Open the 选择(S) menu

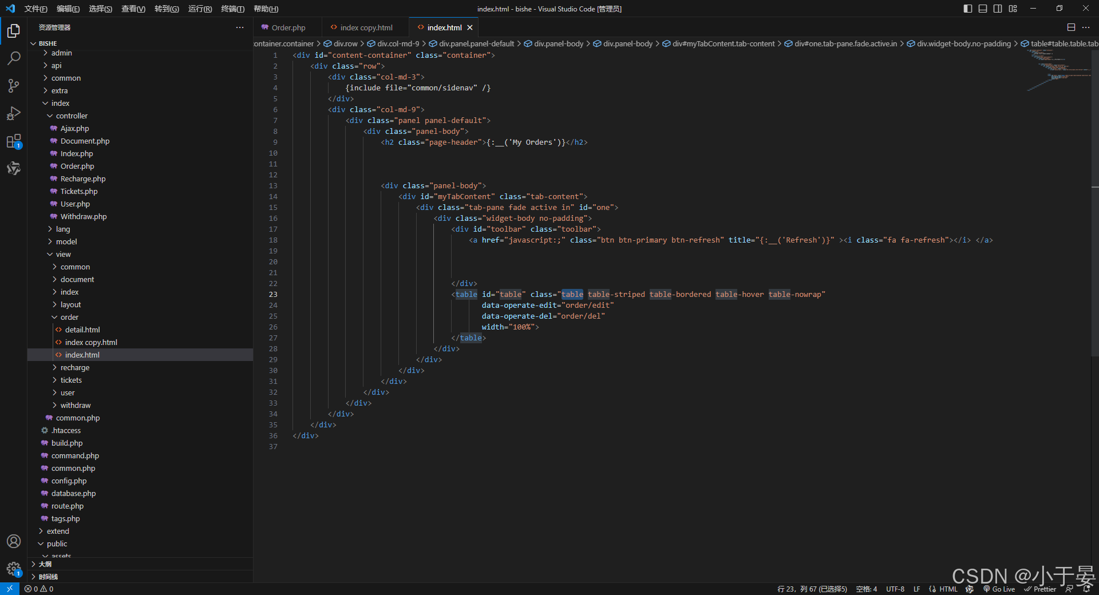[x=100, y=9]
